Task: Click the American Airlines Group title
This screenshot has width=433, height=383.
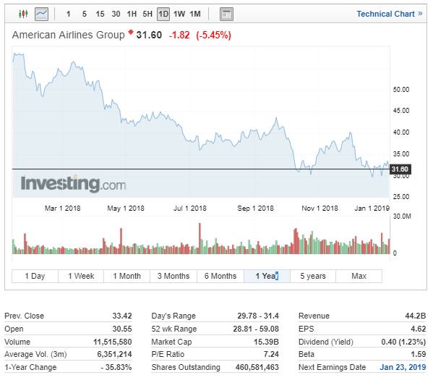Action: click(69, 35)
